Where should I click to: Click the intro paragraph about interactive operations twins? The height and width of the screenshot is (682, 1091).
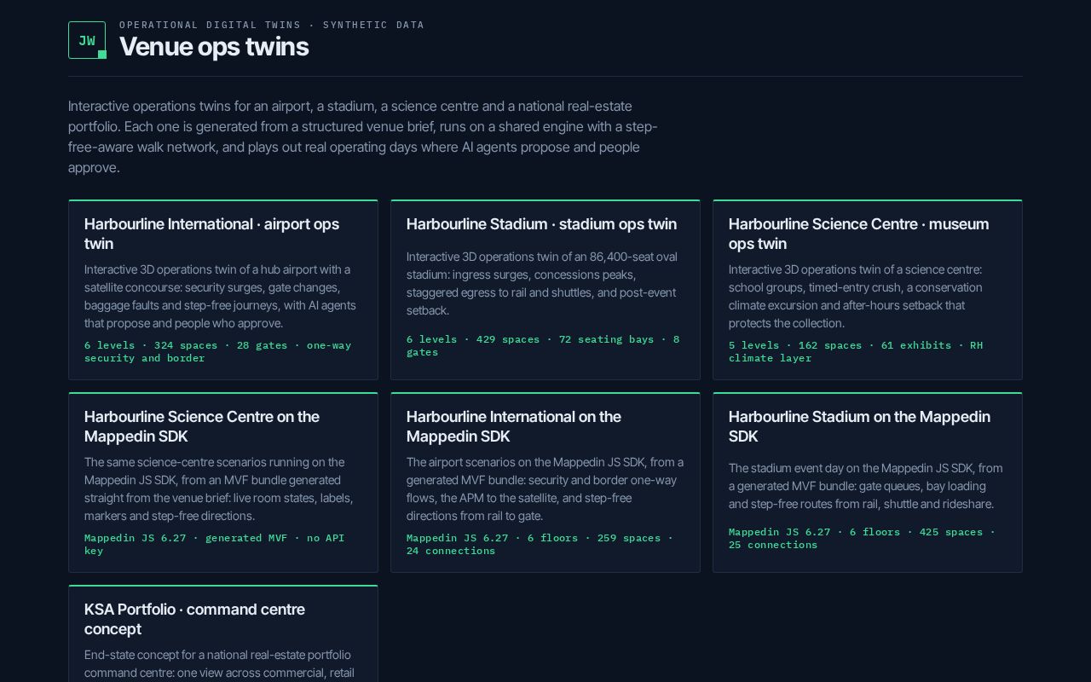click(363, 137)
